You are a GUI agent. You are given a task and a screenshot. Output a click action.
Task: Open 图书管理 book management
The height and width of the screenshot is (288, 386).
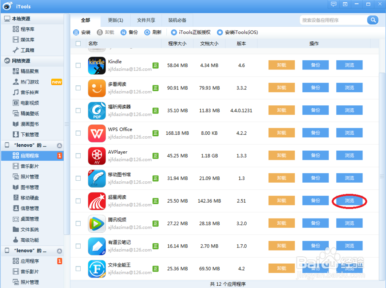click(29, 187)
